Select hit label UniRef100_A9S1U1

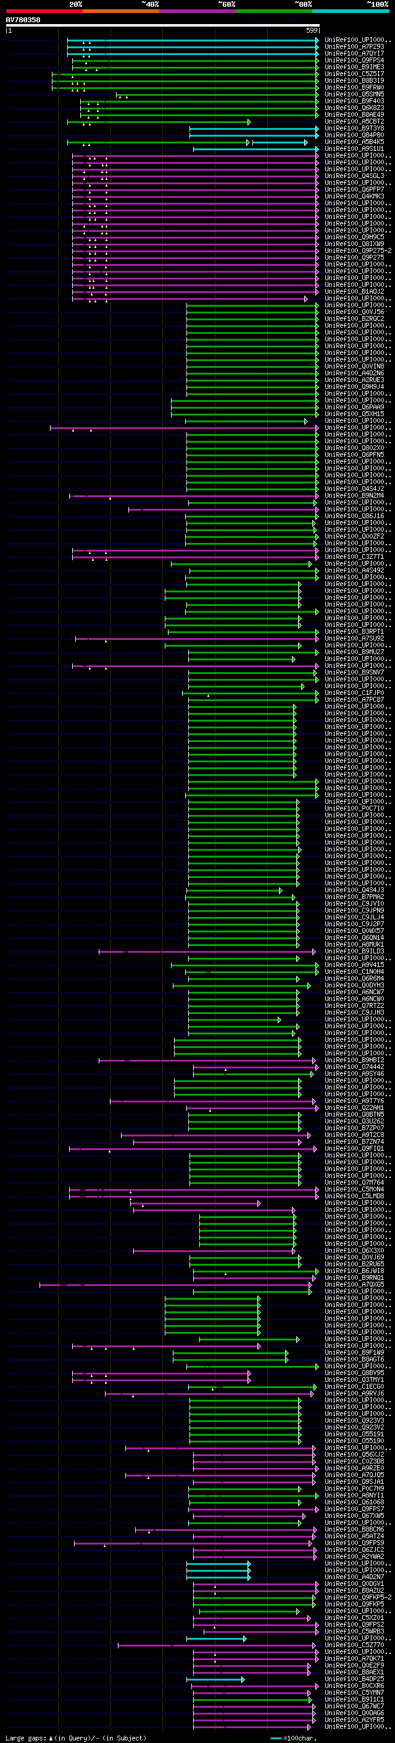click(354, 149)
